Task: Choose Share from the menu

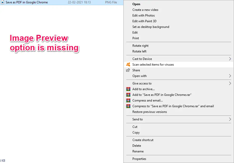Action: click(179, 70)
